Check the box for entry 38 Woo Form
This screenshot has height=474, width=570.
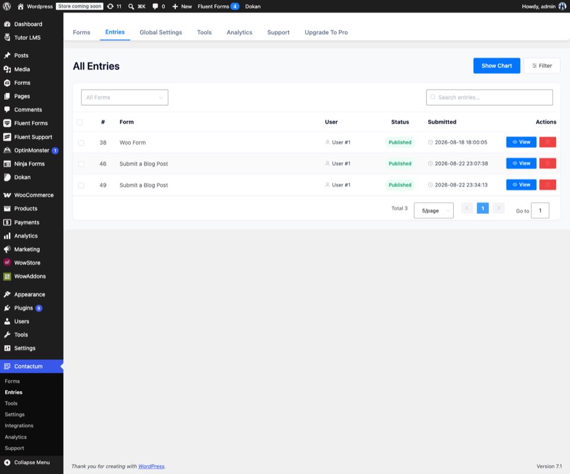(81, 143)
